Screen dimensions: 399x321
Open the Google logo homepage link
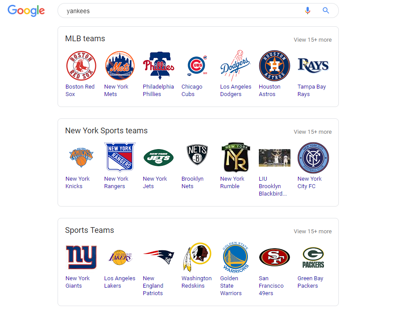click(26, 11)
